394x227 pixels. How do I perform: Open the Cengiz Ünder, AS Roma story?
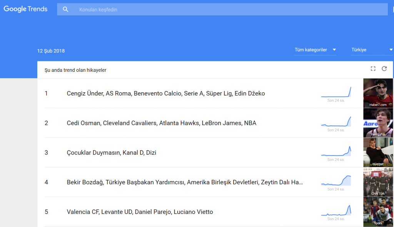pos(166,93)
